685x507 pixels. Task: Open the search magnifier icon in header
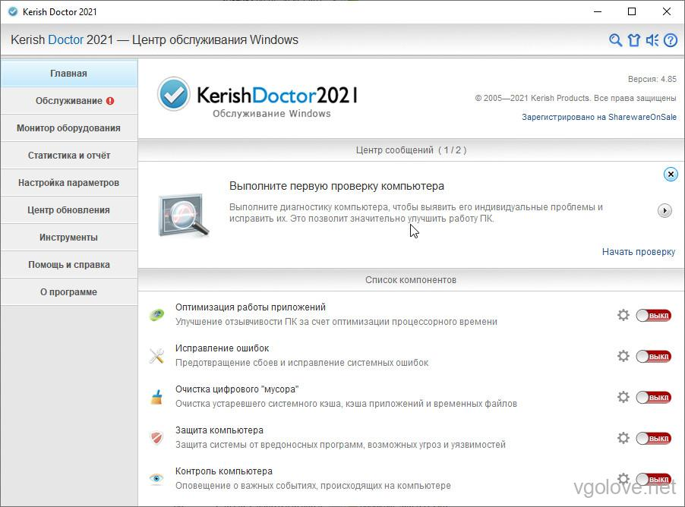coord(615,40)
